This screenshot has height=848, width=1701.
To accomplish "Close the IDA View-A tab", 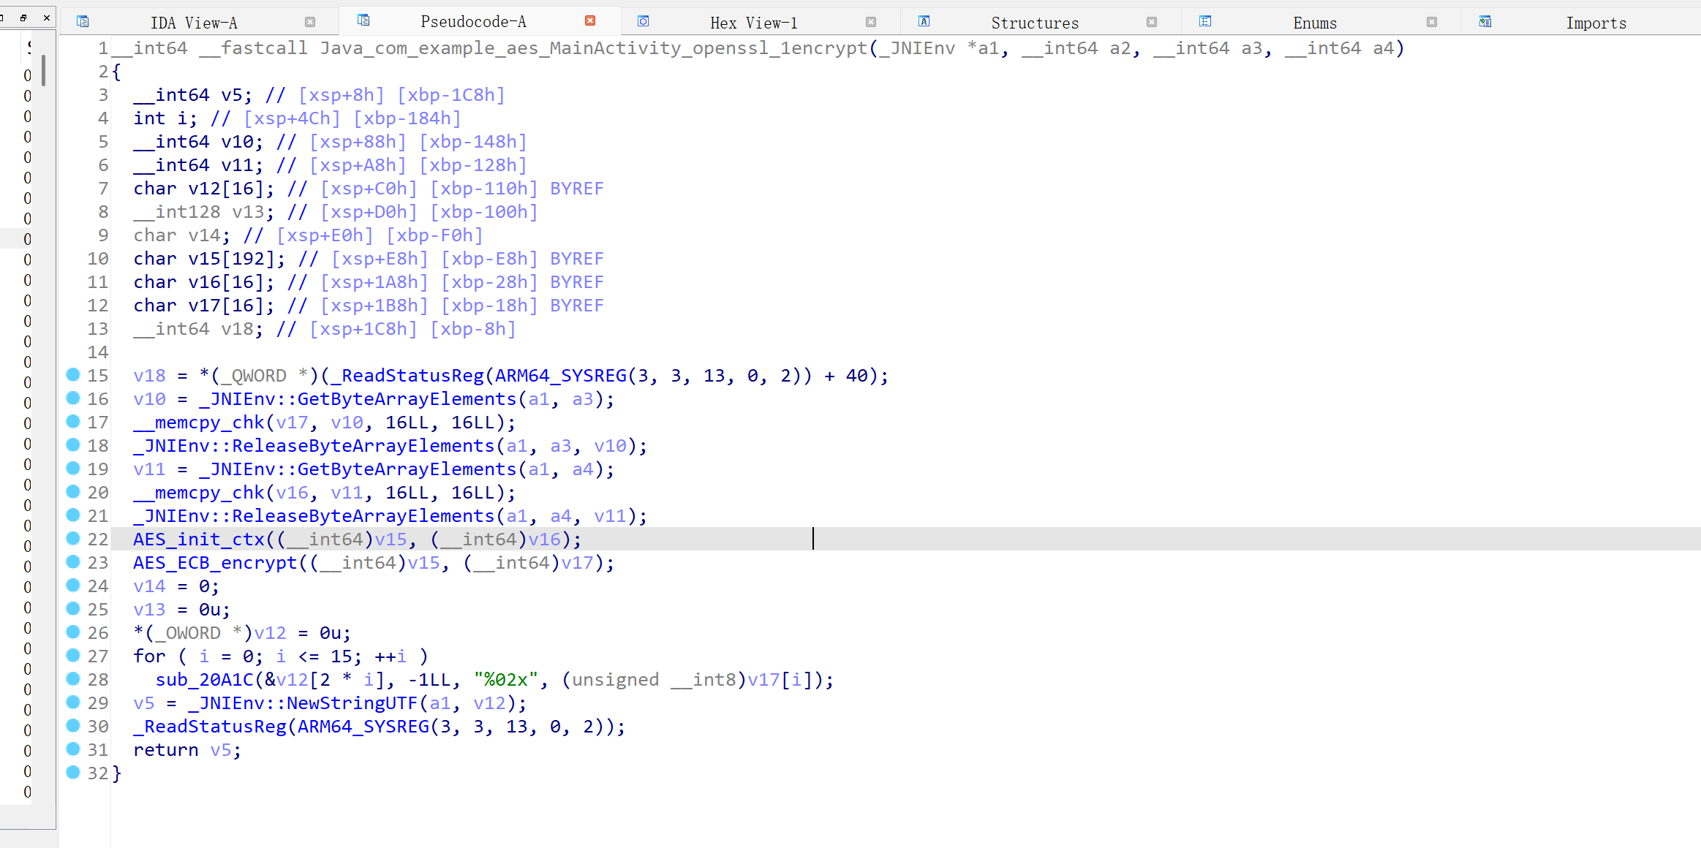I will tap(310, 22).
